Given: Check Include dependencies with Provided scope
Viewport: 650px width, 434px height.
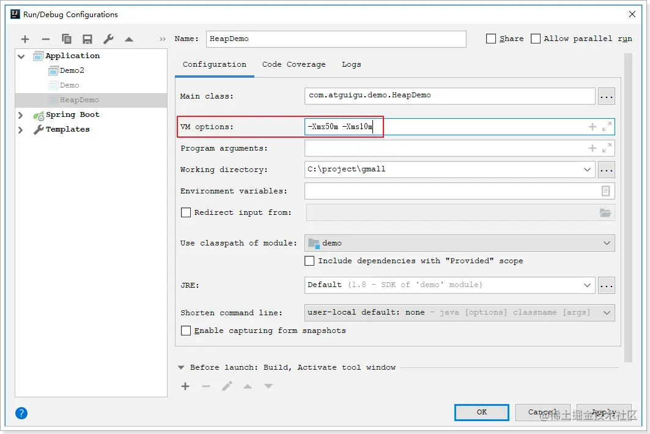Looking at the screenshot, I should pyautogui.click(x=309, y=261).
